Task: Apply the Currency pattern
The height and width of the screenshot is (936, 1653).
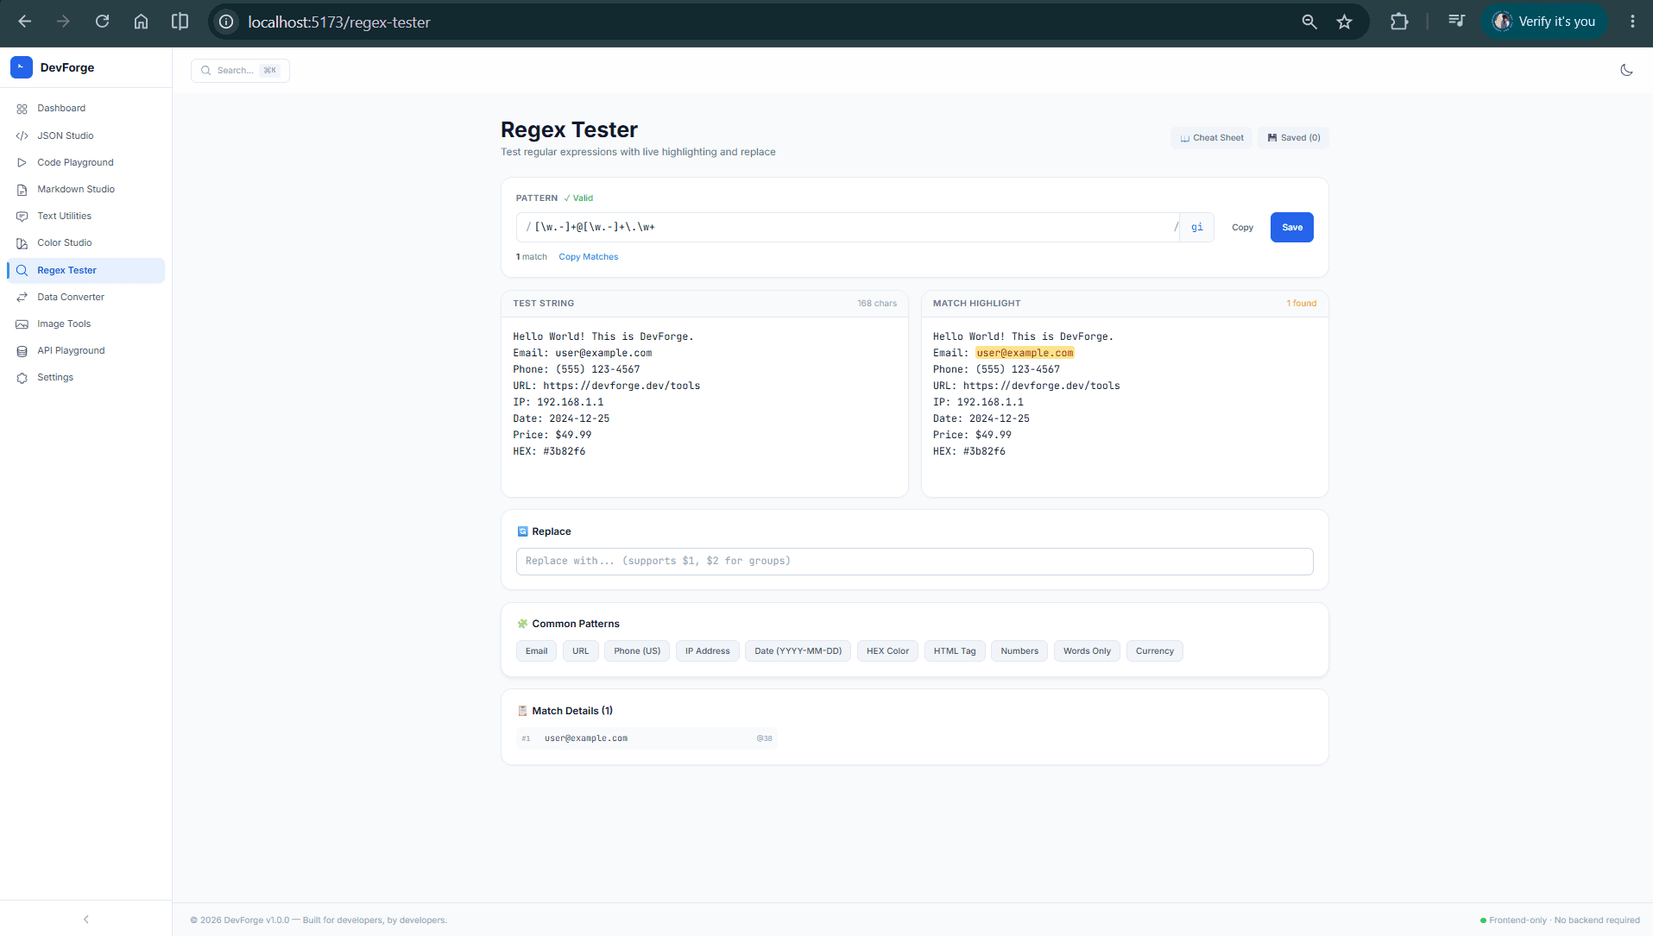Action: click(1154, 651)
